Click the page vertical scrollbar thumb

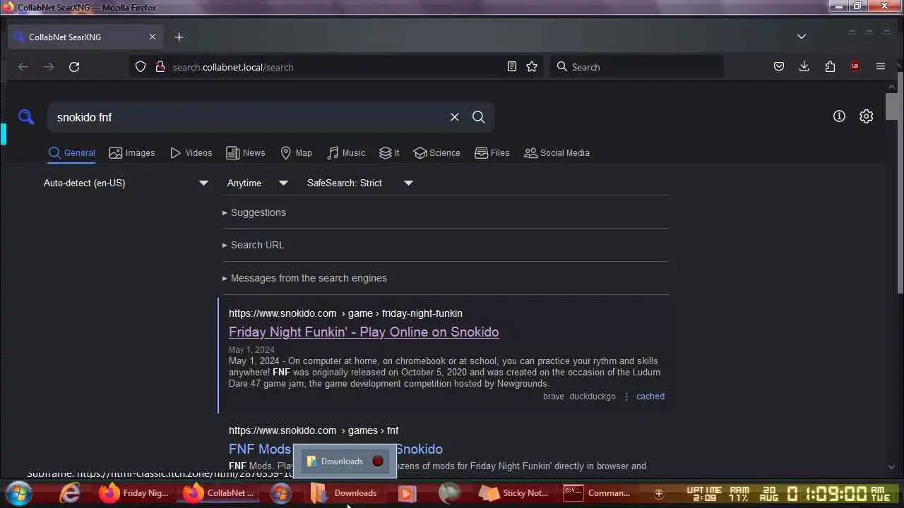pos(892,107)
